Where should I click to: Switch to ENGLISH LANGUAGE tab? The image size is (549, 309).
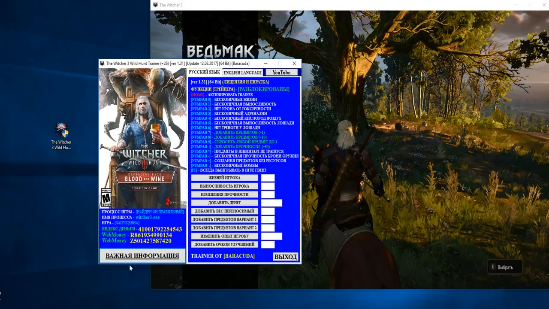tap(242, 73)
